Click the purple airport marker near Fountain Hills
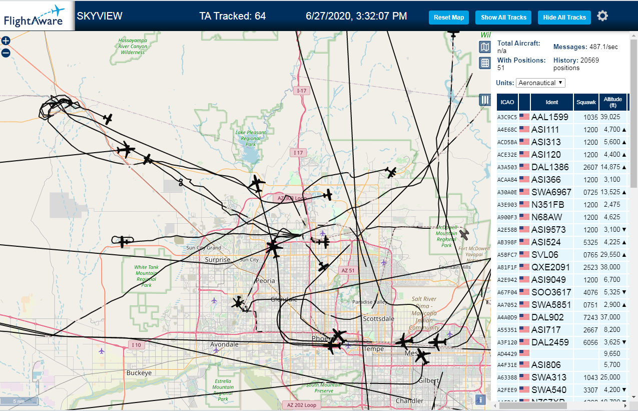Screen dimensions: 638x411 384,262
